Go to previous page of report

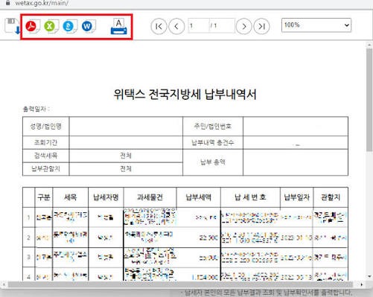176,26
